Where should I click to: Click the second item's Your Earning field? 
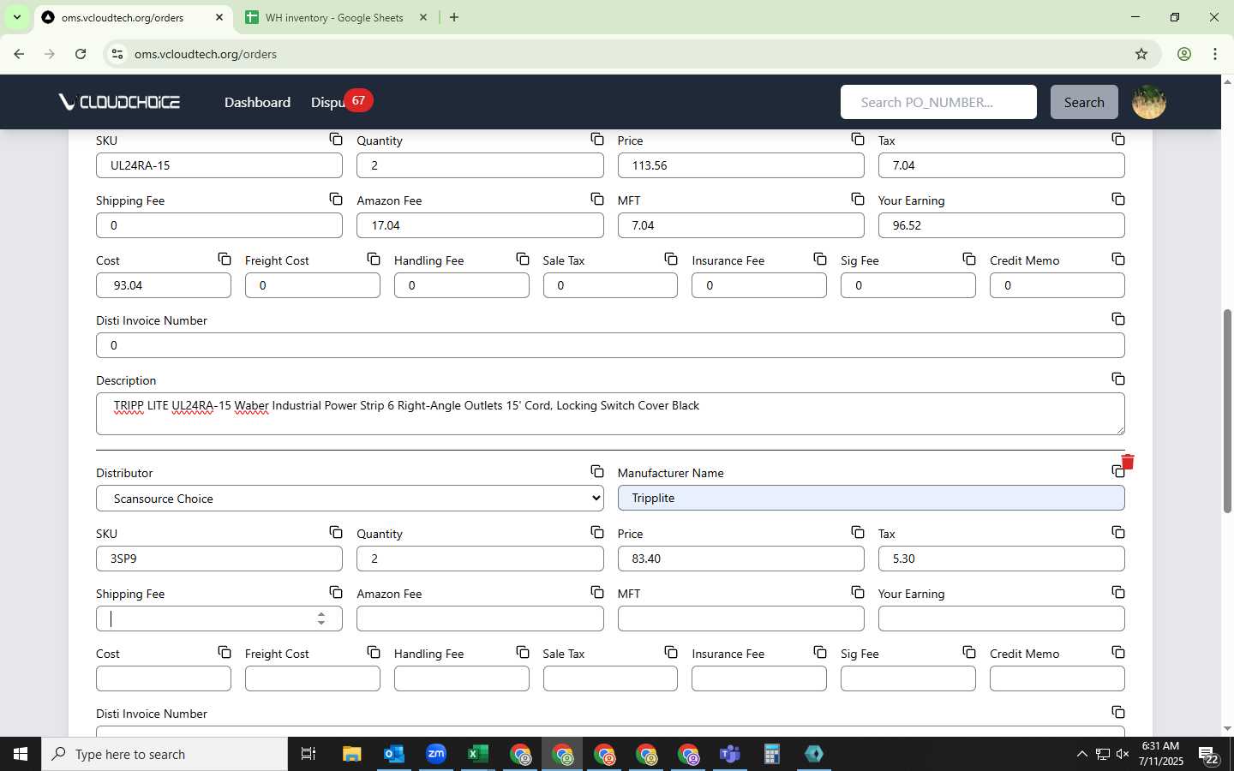(x=1001, y=619)
